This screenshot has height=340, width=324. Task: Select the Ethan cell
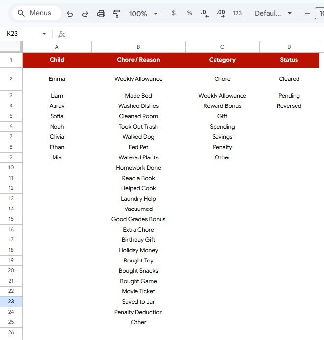pyautogui.click(x=57, y=147)
